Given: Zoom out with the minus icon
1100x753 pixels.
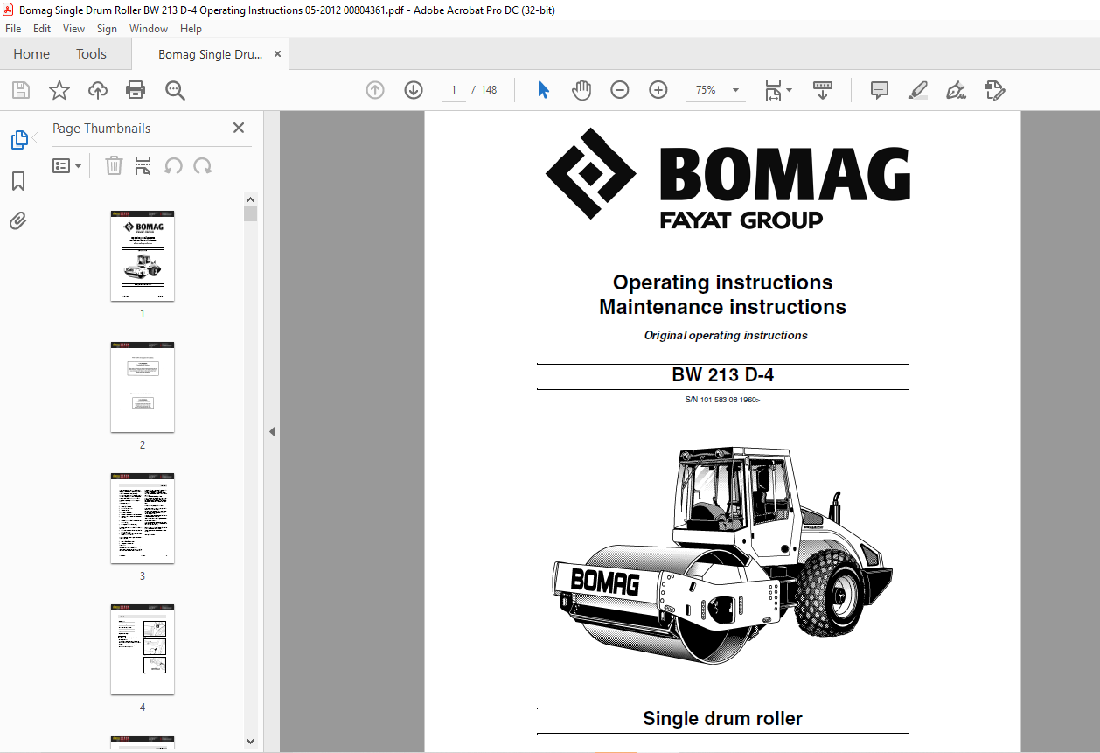Looking at the screenshot, I should pyautogui.click(x=620, y=90).
